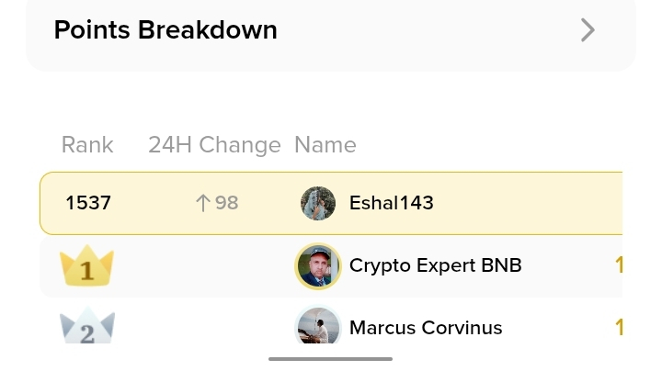Select the Eshal143 username
The image size is (662, 371).
point(391,203)
